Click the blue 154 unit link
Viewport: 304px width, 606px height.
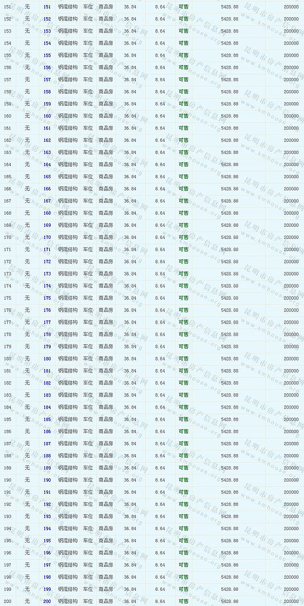click(x=47, y=44)
